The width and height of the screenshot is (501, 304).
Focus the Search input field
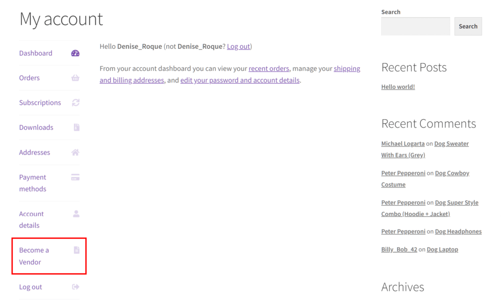415,26
